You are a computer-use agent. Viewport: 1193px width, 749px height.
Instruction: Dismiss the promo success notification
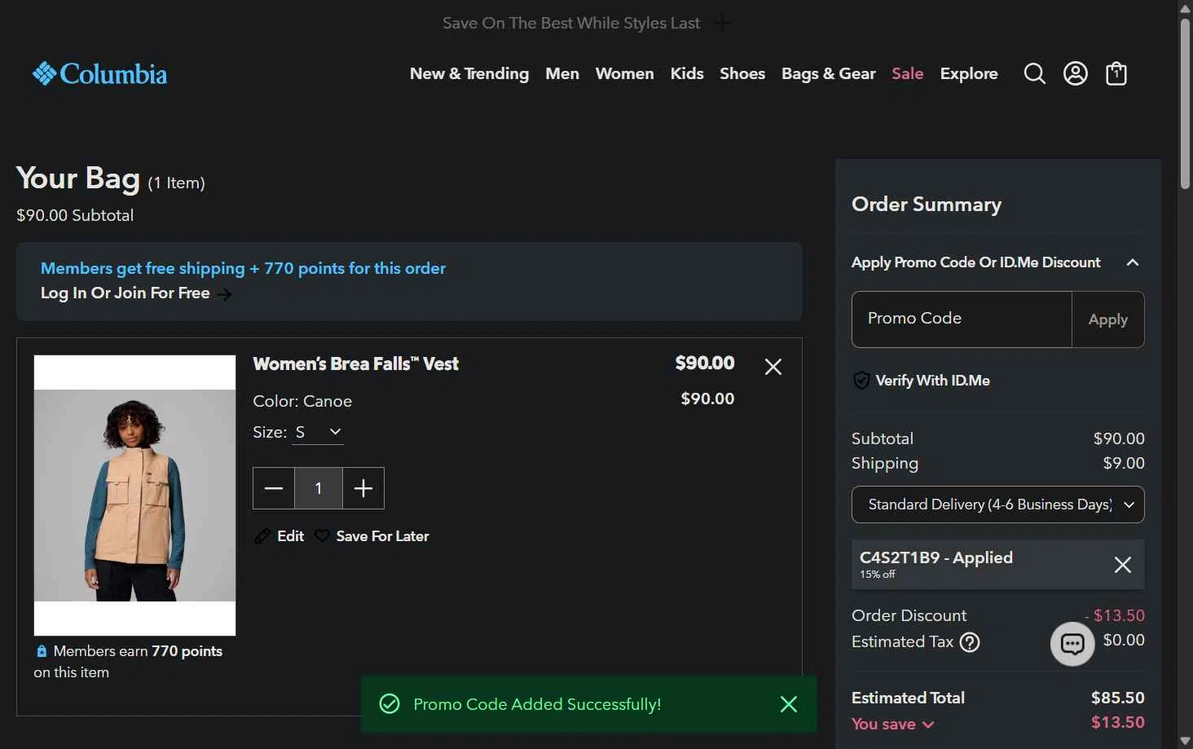788,704
